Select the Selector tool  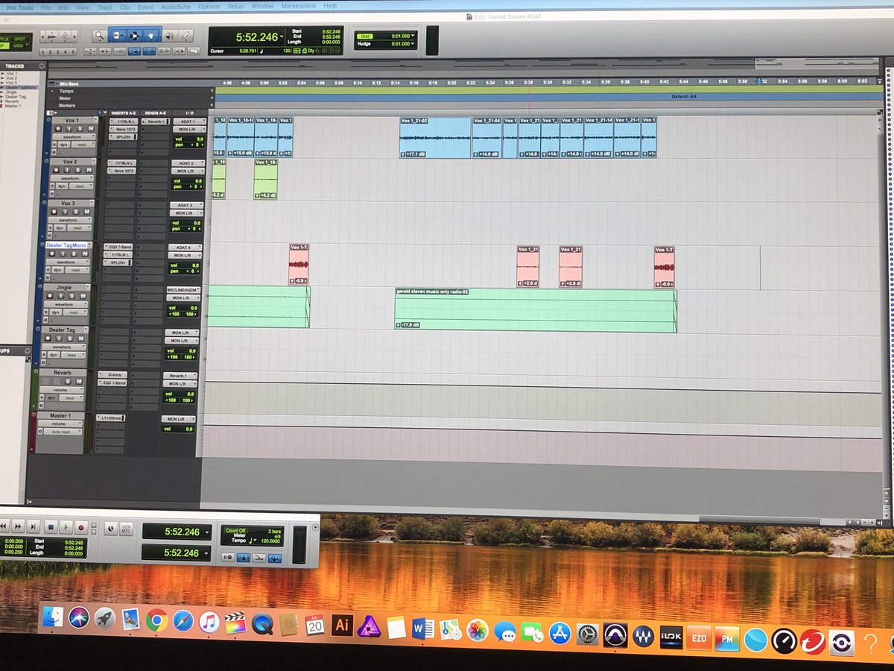(x=135, y=36)
